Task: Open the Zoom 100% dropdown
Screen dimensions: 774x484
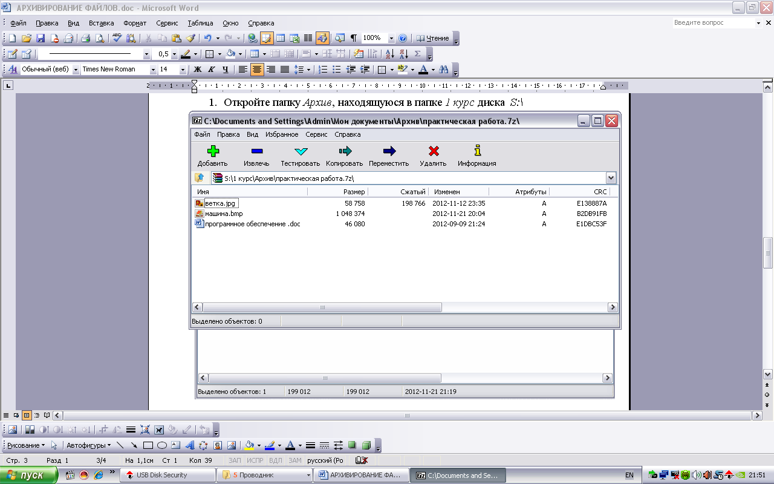Action: pos(391,38)
